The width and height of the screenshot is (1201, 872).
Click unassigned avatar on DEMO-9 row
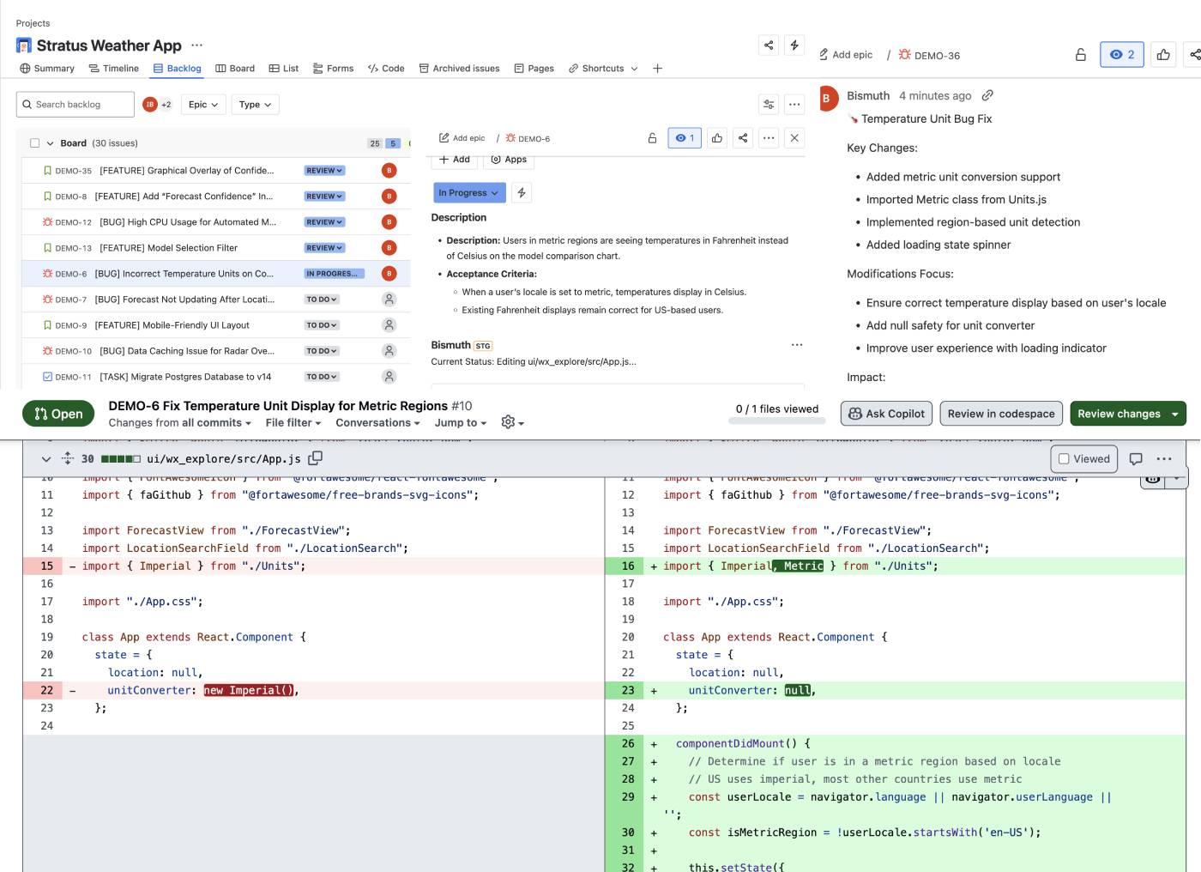pyautogui.click(x=389, y=325)
